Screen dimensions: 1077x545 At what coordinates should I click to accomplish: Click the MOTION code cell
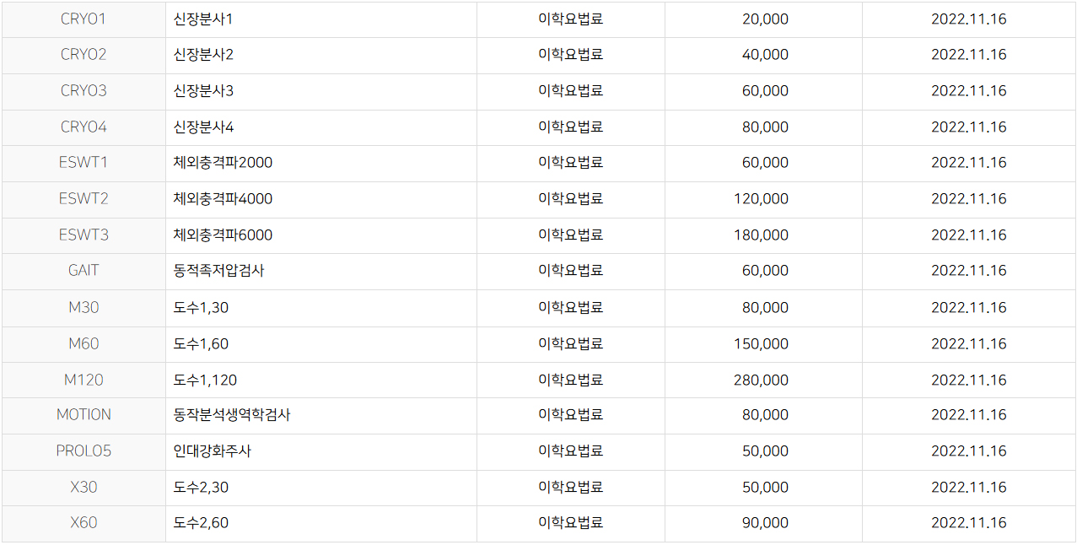tap(83, 415)
